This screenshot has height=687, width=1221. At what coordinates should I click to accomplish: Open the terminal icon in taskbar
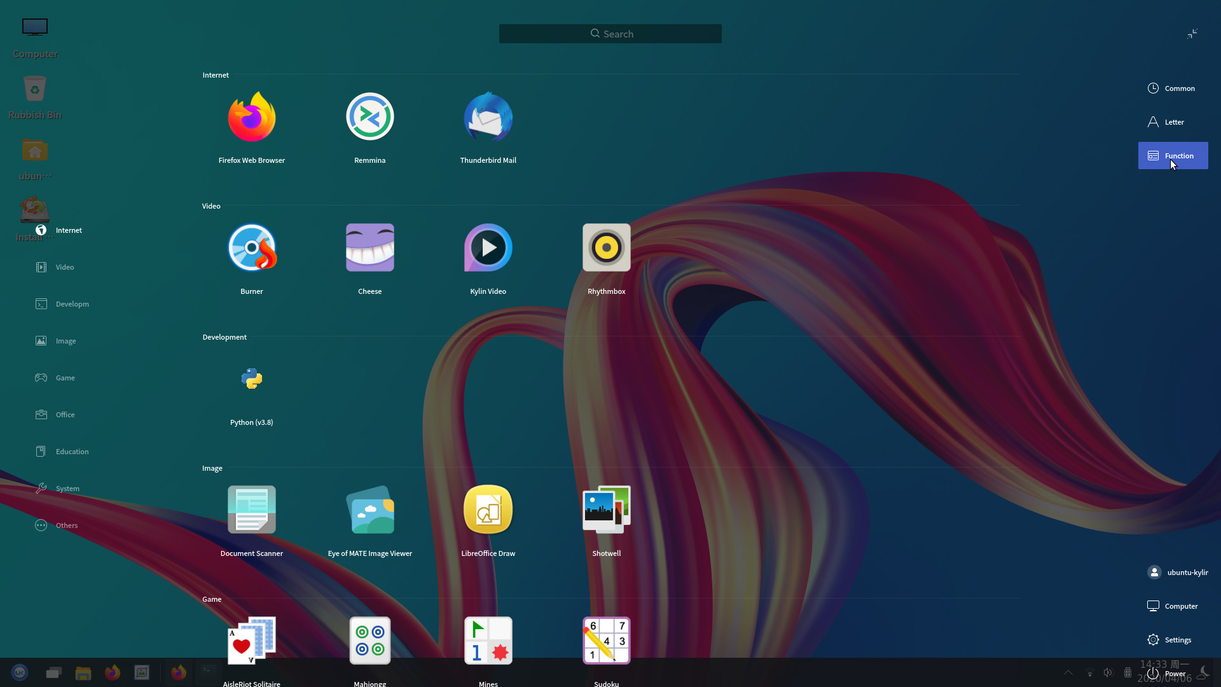[x=208, y=671]
